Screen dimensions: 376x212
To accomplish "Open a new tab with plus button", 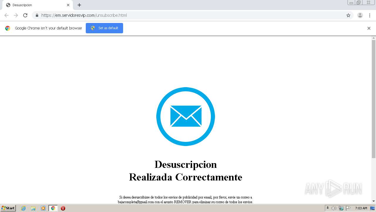I will point(79,5).
